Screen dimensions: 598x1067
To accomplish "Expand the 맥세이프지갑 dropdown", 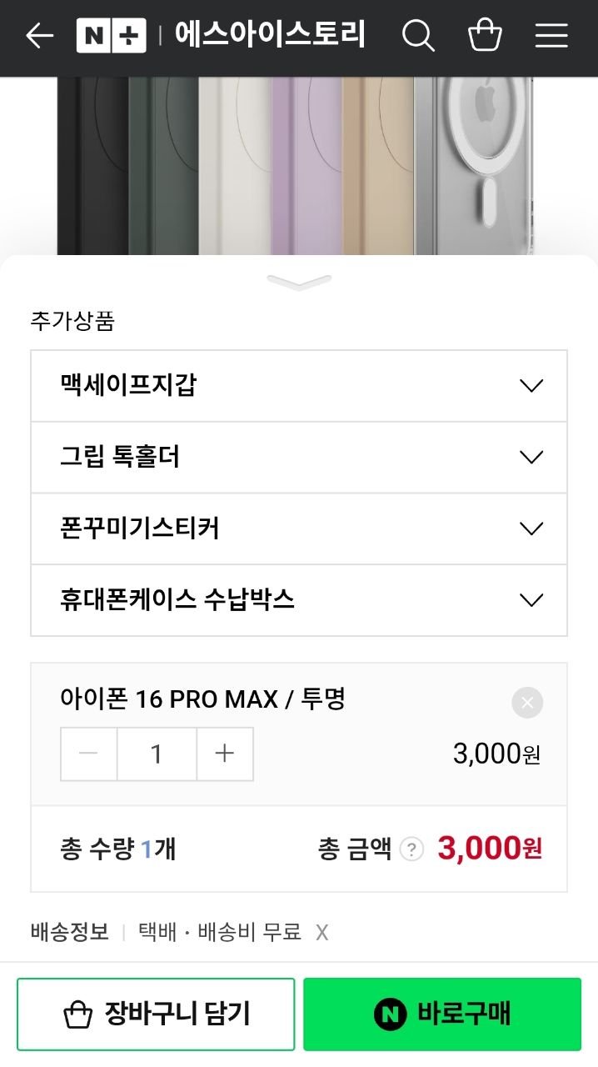I will [299, 386].
